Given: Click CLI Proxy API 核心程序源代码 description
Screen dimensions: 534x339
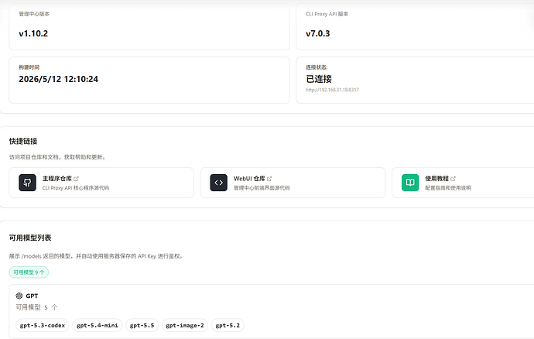Looking at the screenshot, I should coord(76,188).
